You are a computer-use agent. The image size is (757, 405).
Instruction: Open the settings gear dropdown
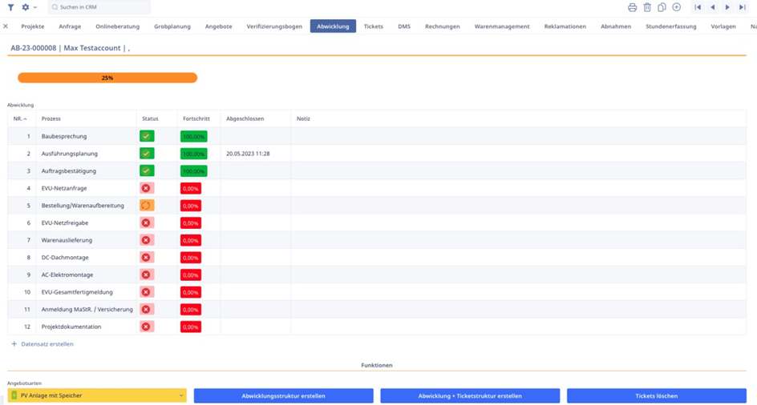tap(28, 7)
